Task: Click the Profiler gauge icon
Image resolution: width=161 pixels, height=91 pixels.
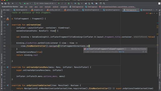Action: 75,3
